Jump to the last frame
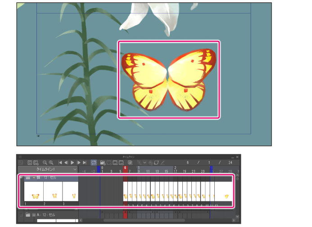The width and height of the screenshot is (312, 227). (x=85, y=163)
